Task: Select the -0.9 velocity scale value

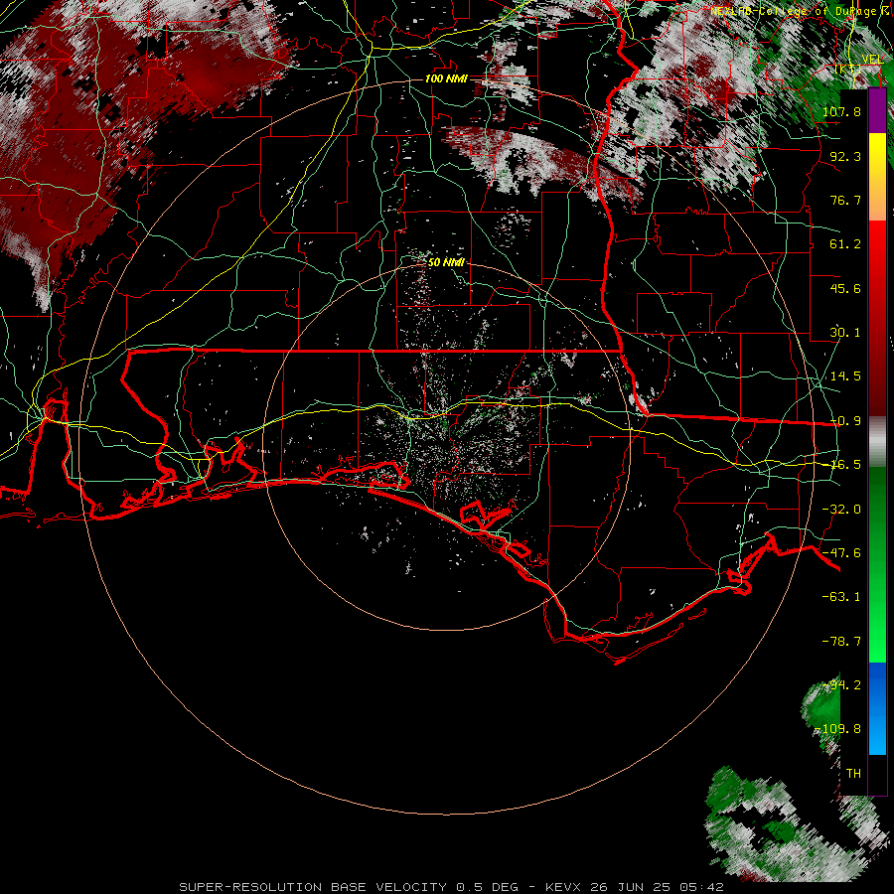Action: coord(845,421)
